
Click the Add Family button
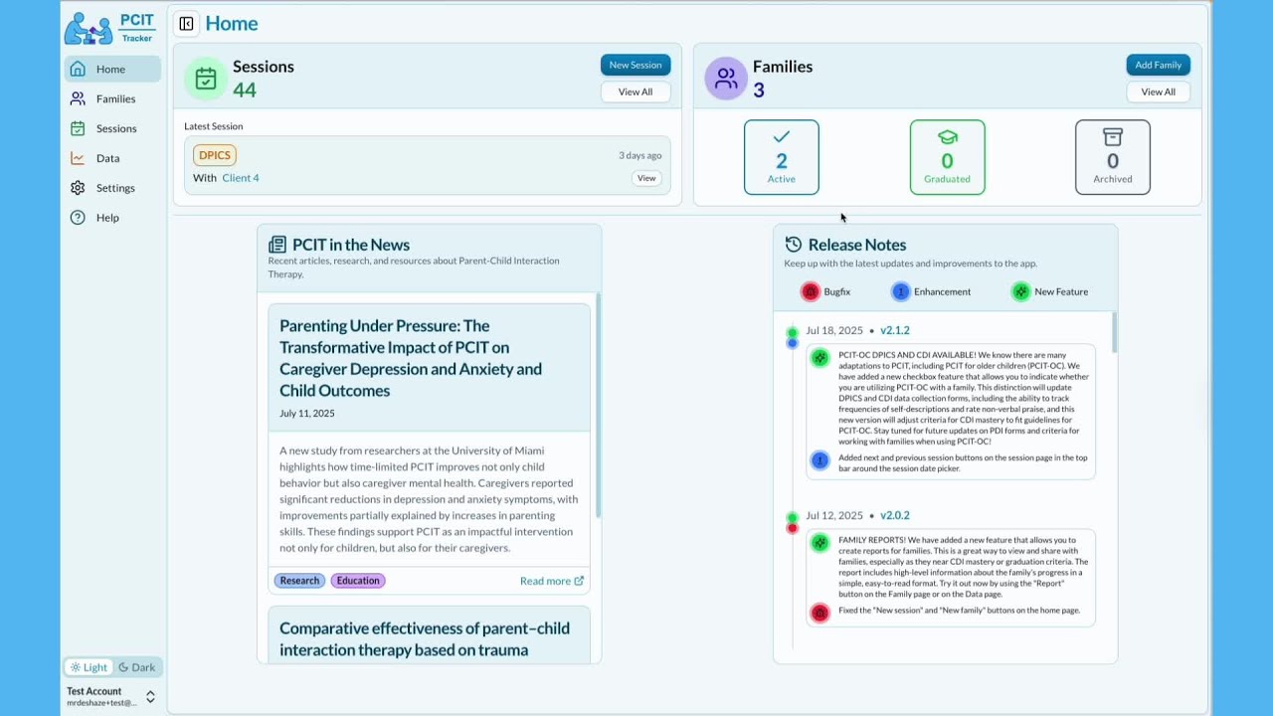[x=1158, y=65]
